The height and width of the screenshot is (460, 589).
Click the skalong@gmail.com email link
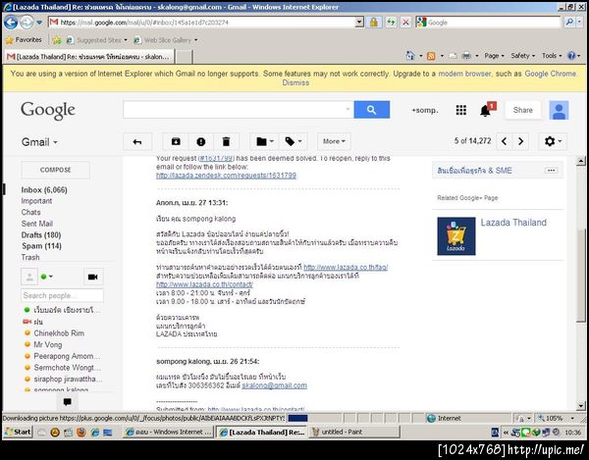[274, 385]
